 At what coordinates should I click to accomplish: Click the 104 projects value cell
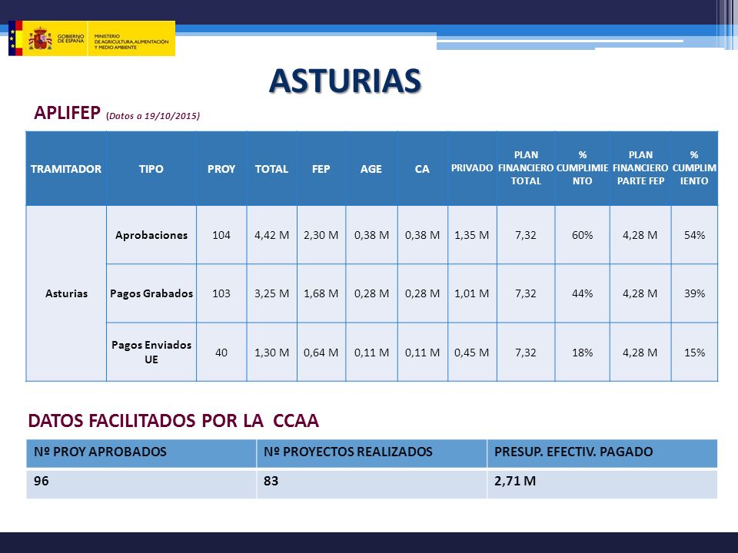(x=221, y=235)
